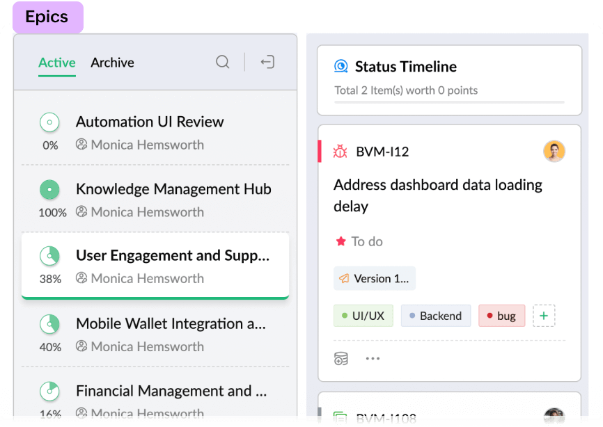This screenshot has width=603, height=427.
Task: Switch to the Archive tab
Action: point(112,63)
